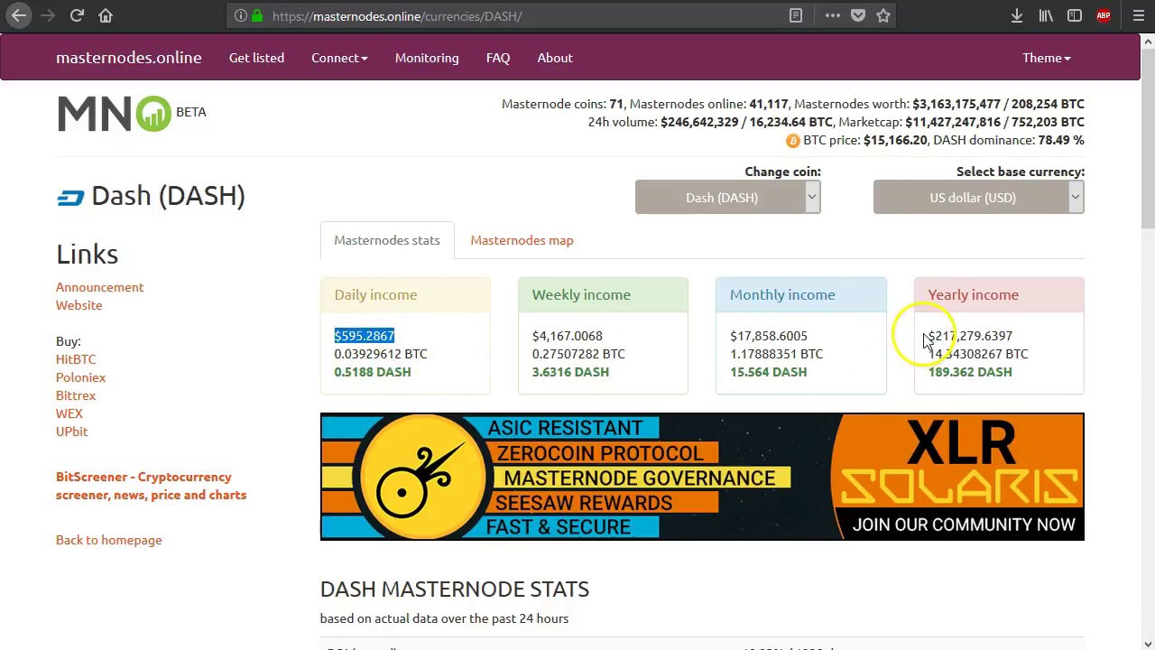The width and height of the screenshot is (1155, 650).
Task: Open page actions three-dot menu
Action: pos(832,15)
